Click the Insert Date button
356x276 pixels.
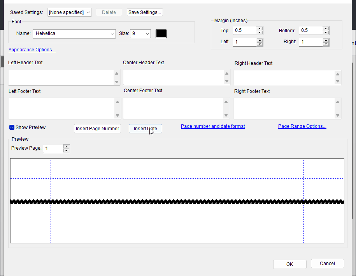click(x=145, y=129)
